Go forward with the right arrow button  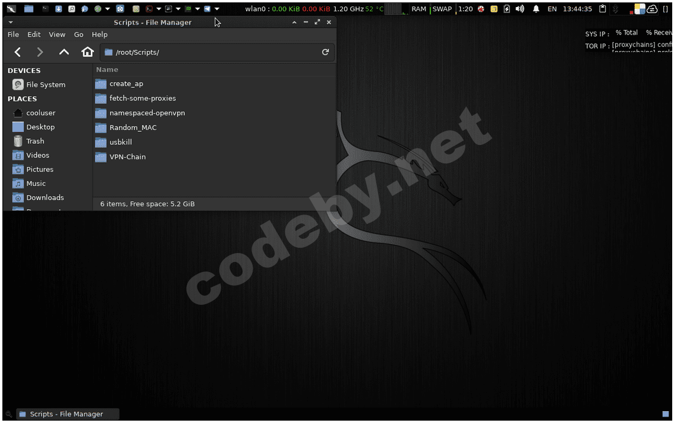click(x=40, y=52)
